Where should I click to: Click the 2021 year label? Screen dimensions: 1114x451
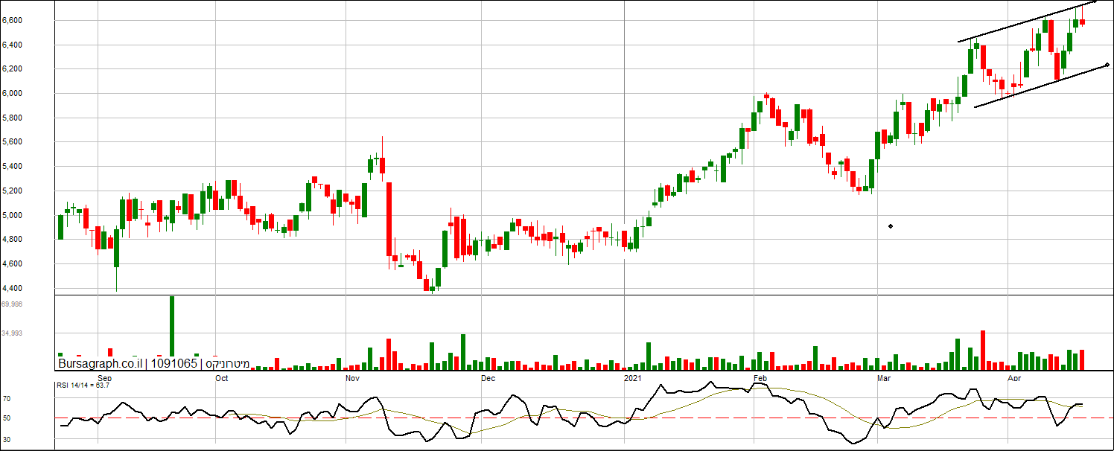click(x=632, y=379)
